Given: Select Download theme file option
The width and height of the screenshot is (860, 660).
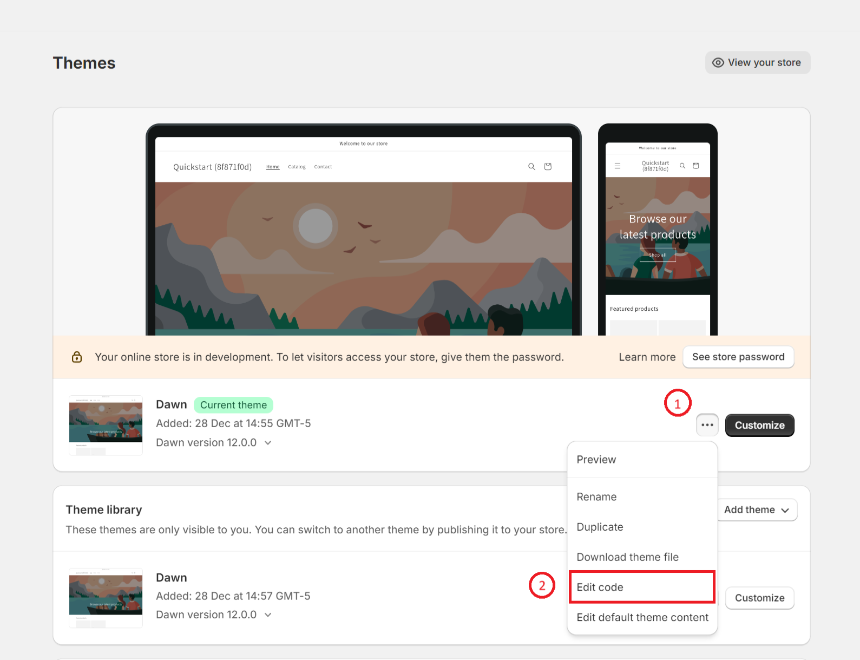Looking at the screenshot, I should [627, 557].
